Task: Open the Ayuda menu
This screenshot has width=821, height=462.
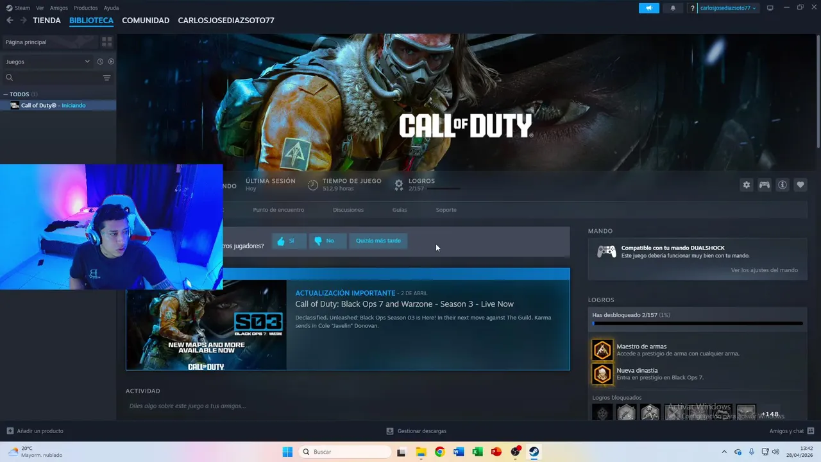Action: [112, 8]
